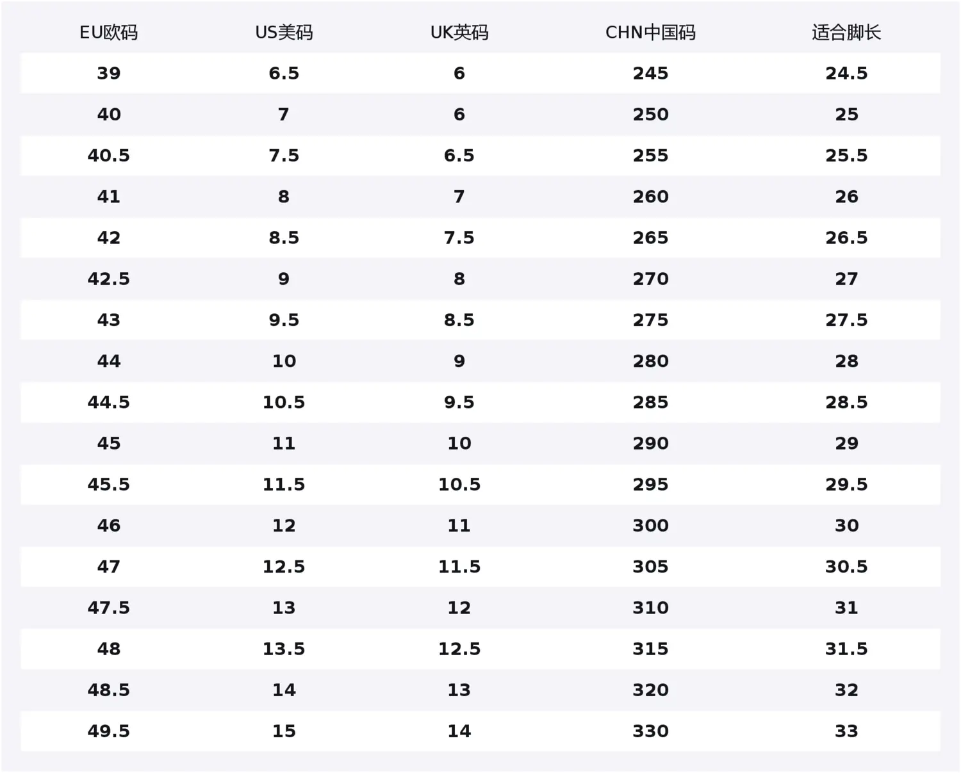
Task: Click foot length 28.5 cell
Action: [846, 402]
